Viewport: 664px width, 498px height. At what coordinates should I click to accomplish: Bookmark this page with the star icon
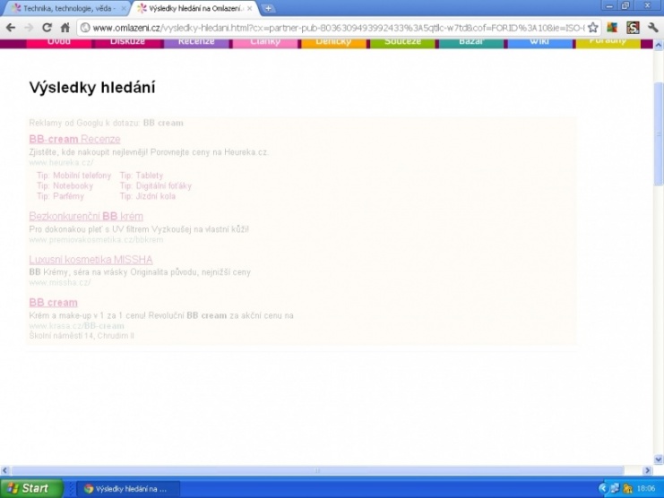pyautogui.click(x=592, y=28)
